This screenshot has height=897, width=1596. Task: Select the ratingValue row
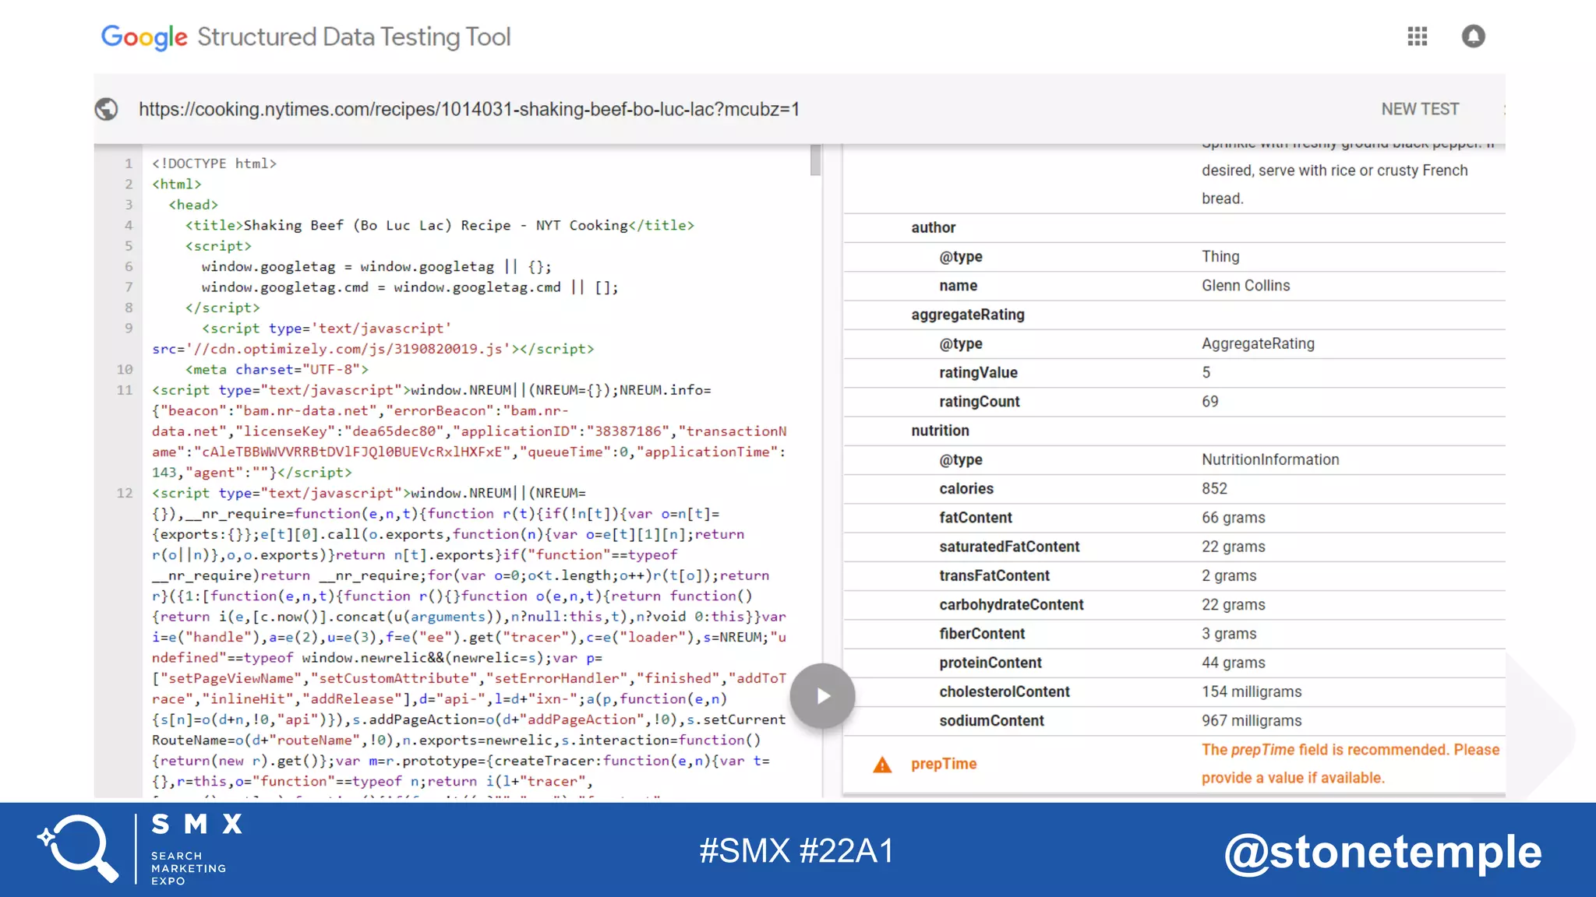click(978, 373)
